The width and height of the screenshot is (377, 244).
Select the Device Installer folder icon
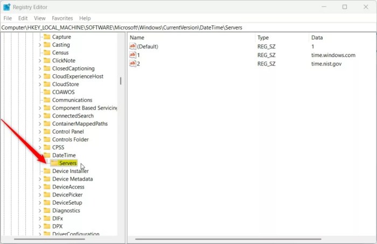[47, 171]
